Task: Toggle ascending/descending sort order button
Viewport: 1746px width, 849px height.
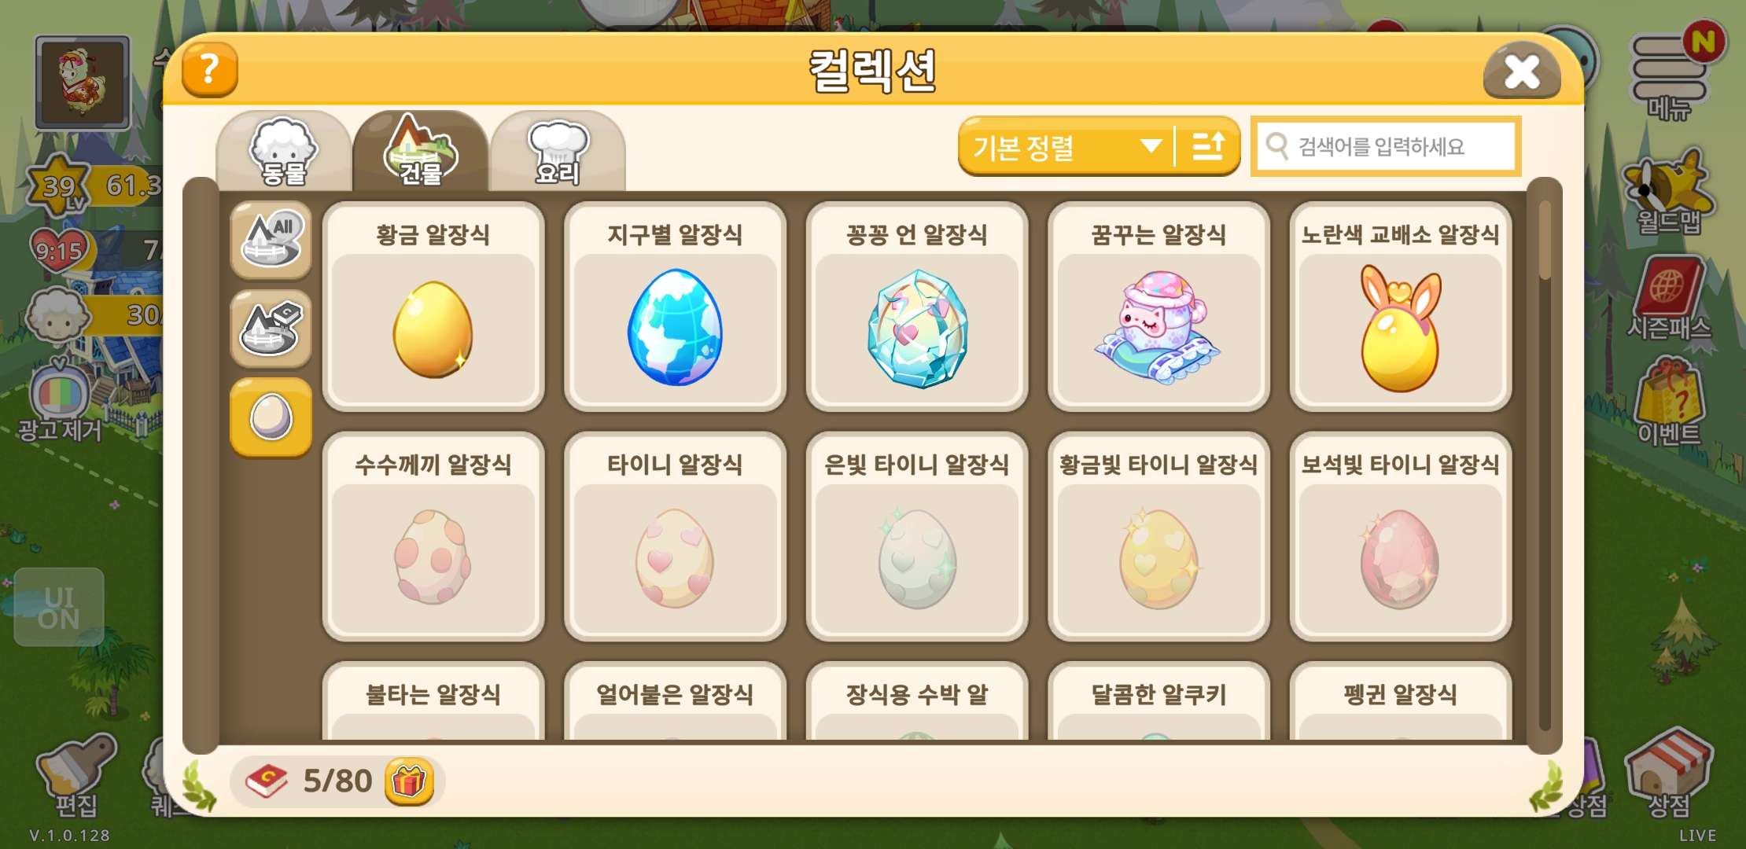Action: click(1208, 146)
